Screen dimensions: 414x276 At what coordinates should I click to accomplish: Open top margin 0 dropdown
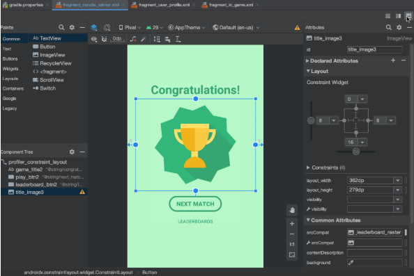(x=362, y=99)
